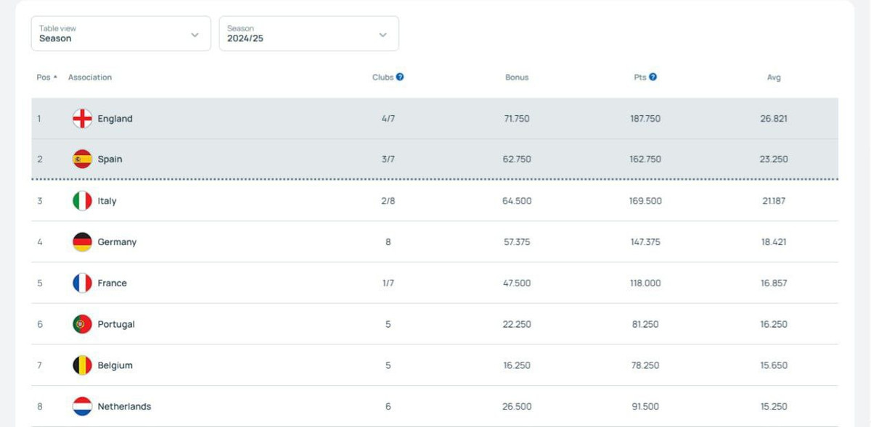Click the Italy flag icon
Screen dimensions: 871x427
[82, 201]
